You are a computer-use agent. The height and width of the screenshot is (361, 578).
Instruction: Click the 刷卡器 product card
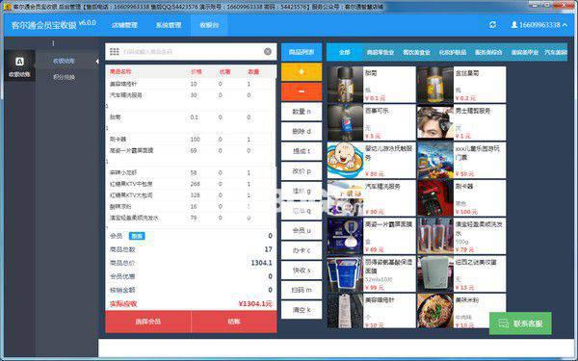click(461, 197)
